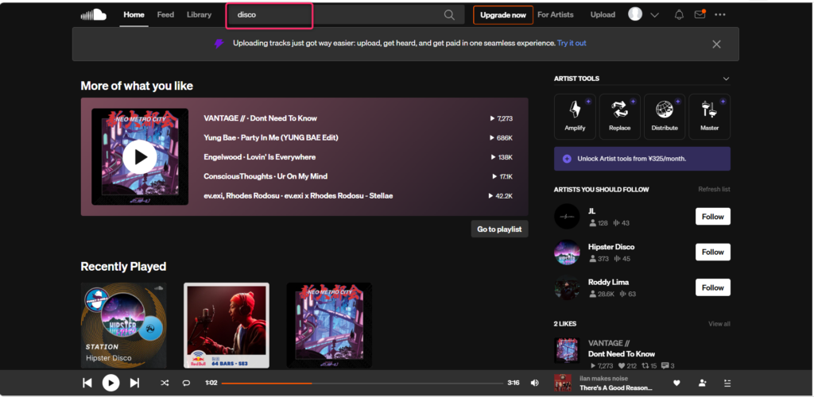Open the Master artist tool
Screen dimensions: 814x397
click(x=709, y=117)
